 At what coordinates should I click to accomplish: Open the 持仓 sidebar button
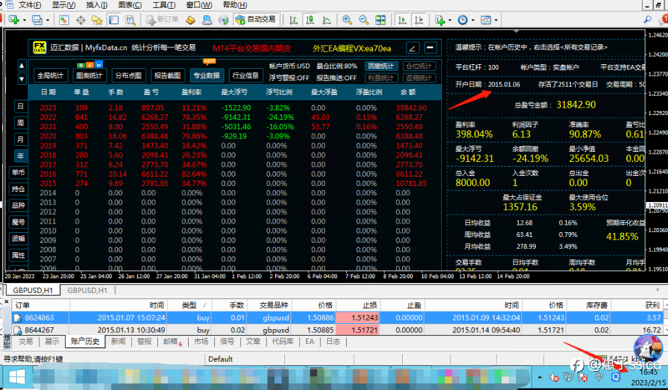click(x=18, y=189)
